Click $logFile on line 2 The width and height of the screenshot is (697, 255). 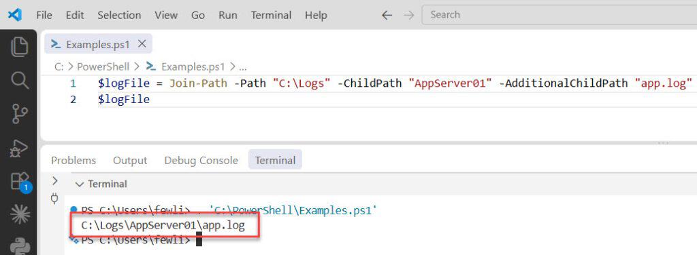click(x=124, y=100)
